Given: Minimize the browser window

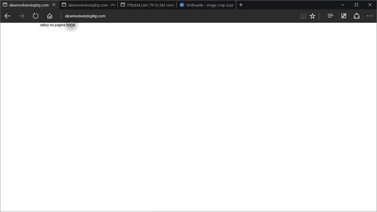Looking at the screenshot, I should 343,5.
